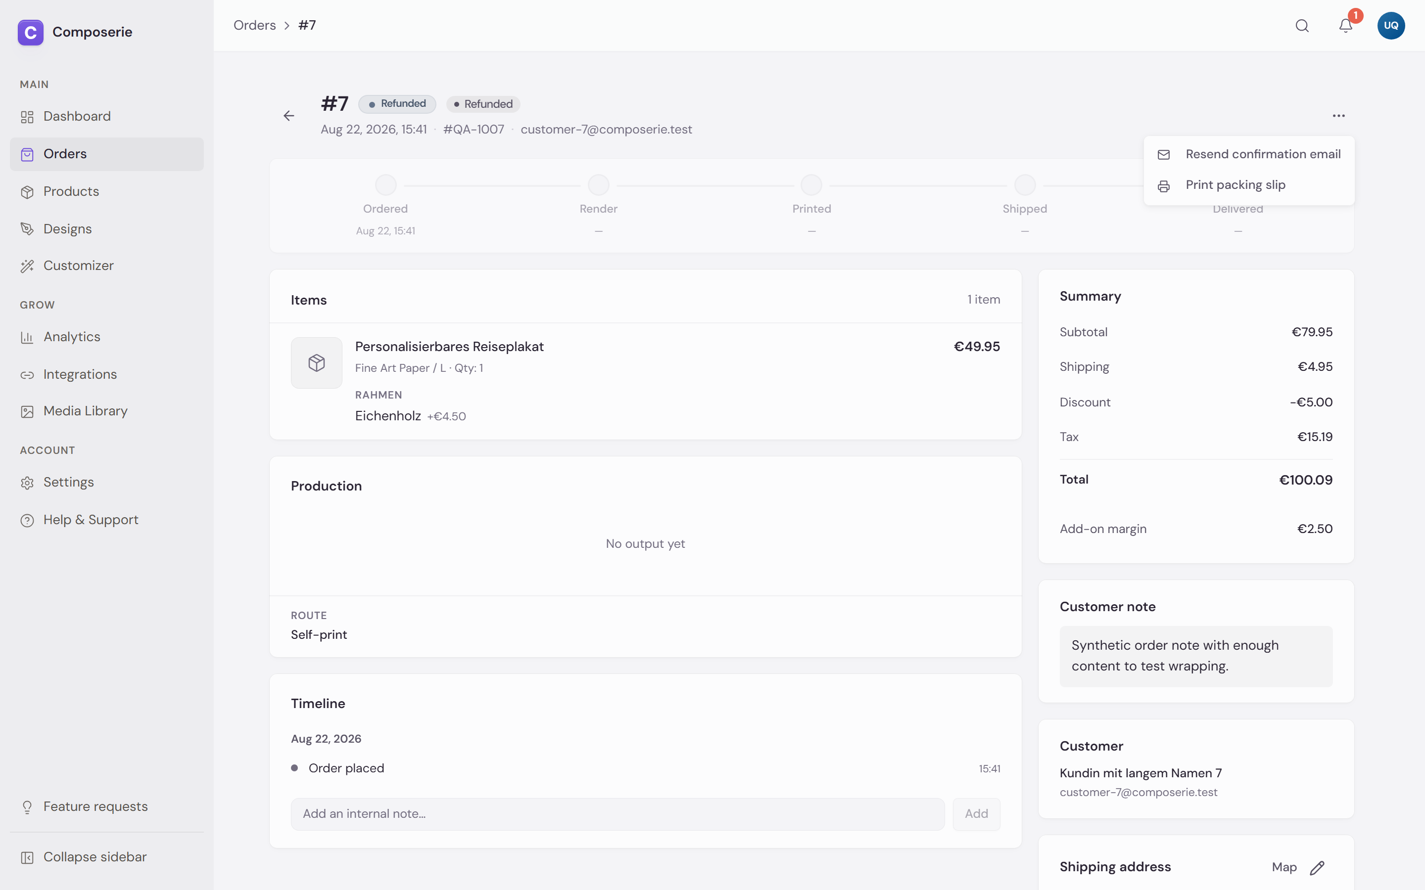This screenshot has height=890, width=1425.
Task: Click the header email customer-7@composerie.test
Action: coord(606,130)
